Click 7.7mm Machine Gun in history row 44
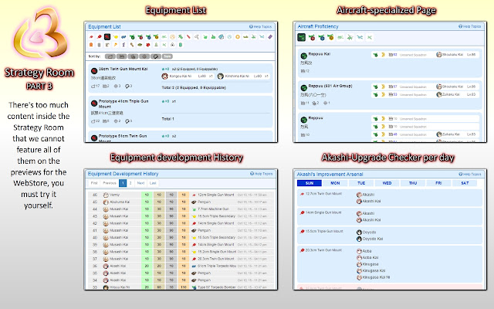This screenshot has height=309, width=494. (213, 209)
